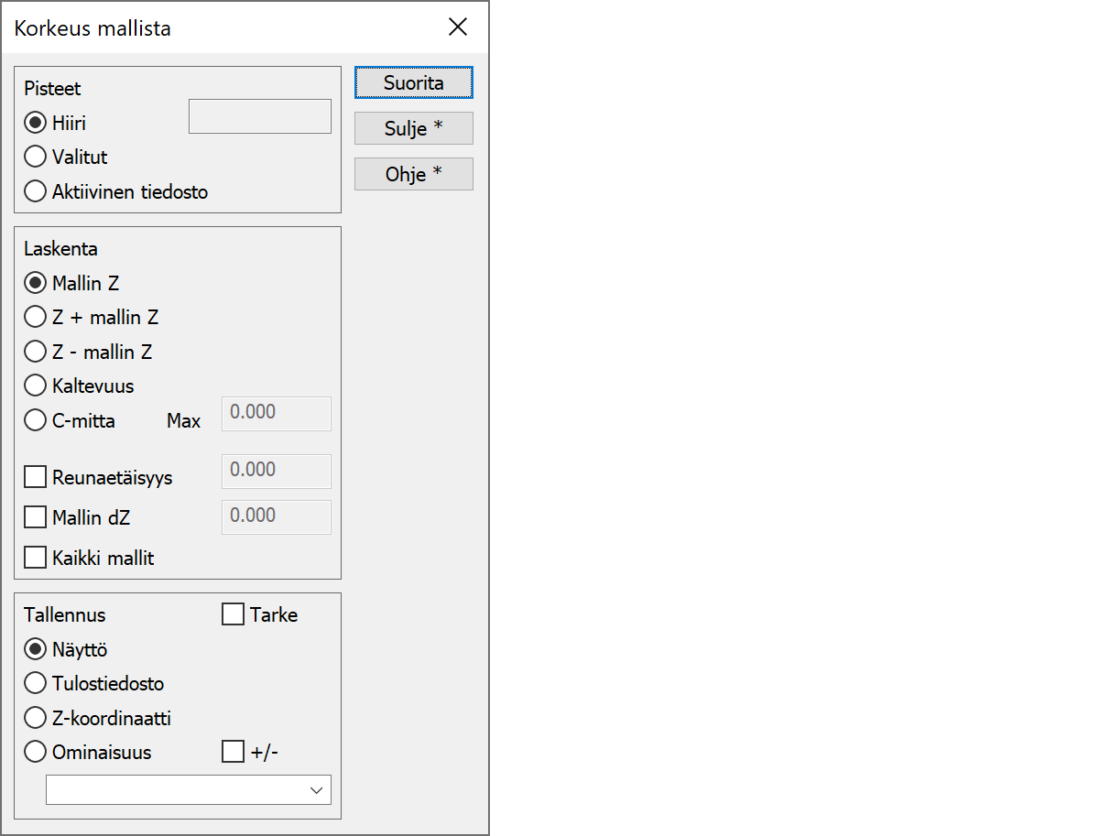Open help with Ohje button
1099x836 pixels.
click(x=413, y=174)
